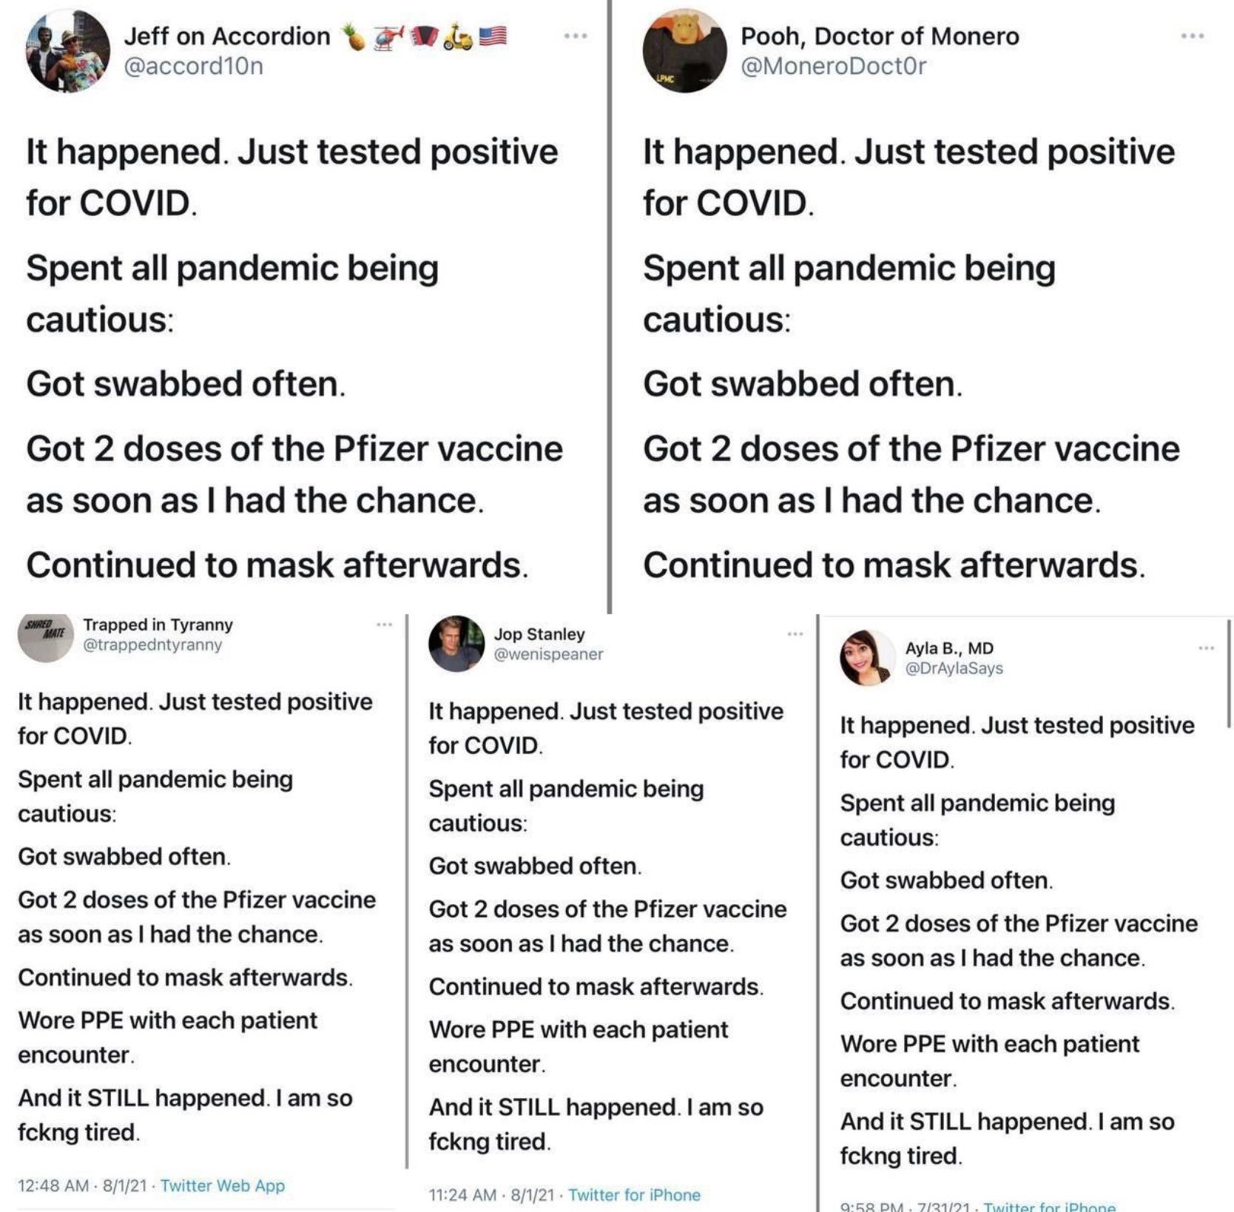View Jop Stanley's profile photo
This screenshot has height=1212, width=1234.
click(456, 644)
